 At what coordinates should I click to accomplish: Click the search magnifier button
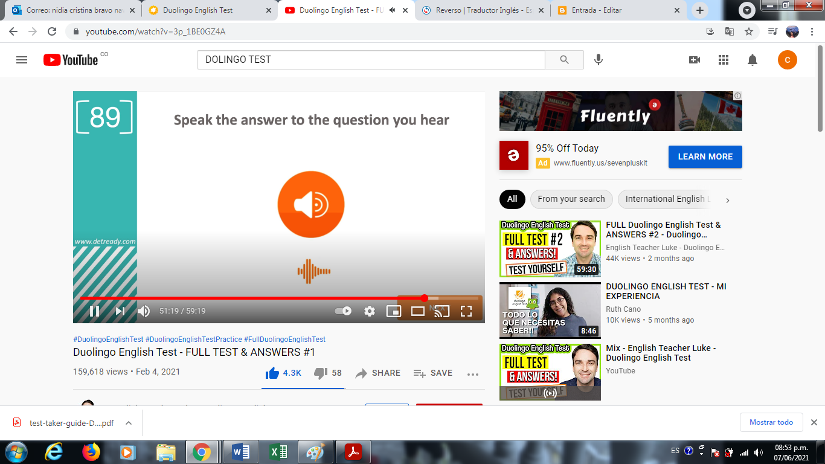[x=564, y=60]
